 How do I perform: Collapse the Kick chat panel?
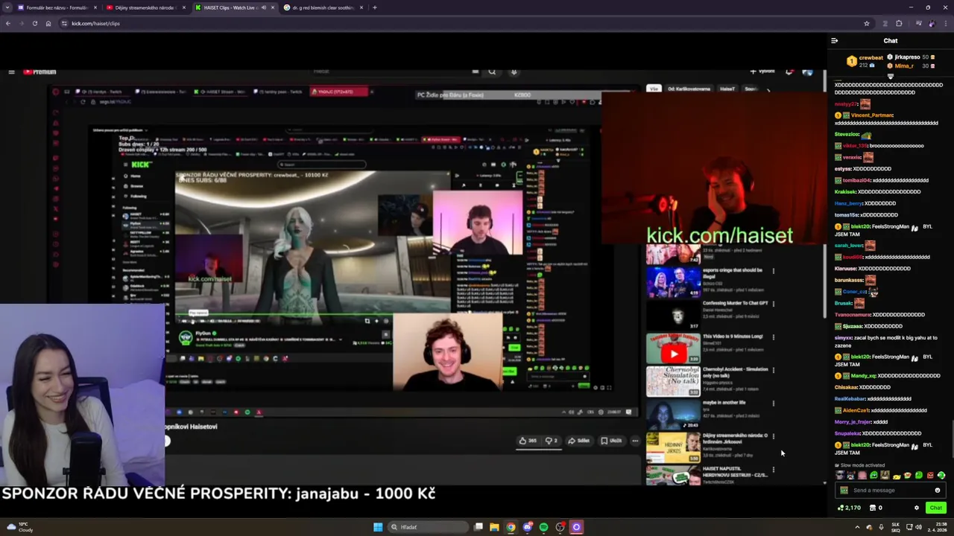click(834, 41)
